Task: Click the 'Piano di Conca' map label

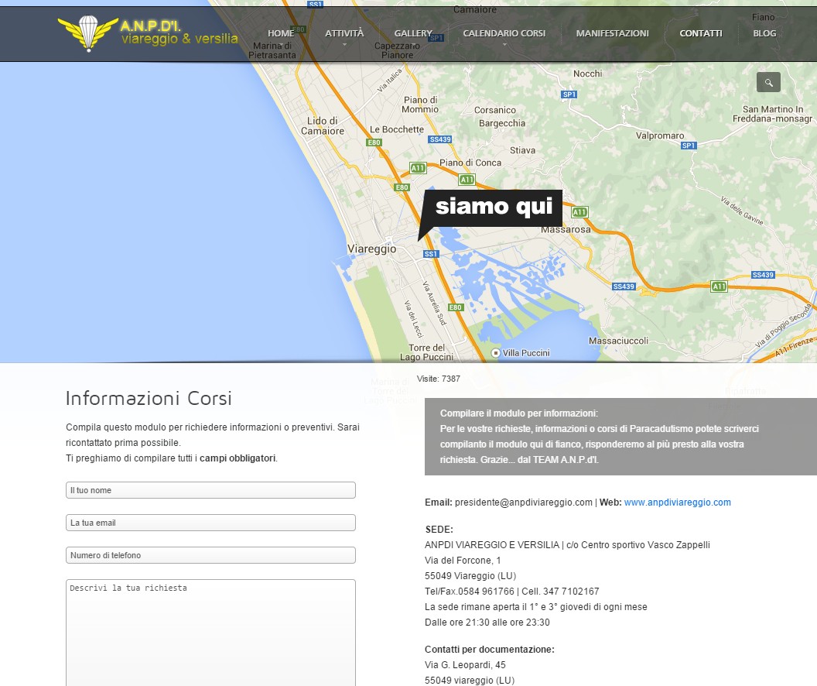Action: tap(470, 163)
